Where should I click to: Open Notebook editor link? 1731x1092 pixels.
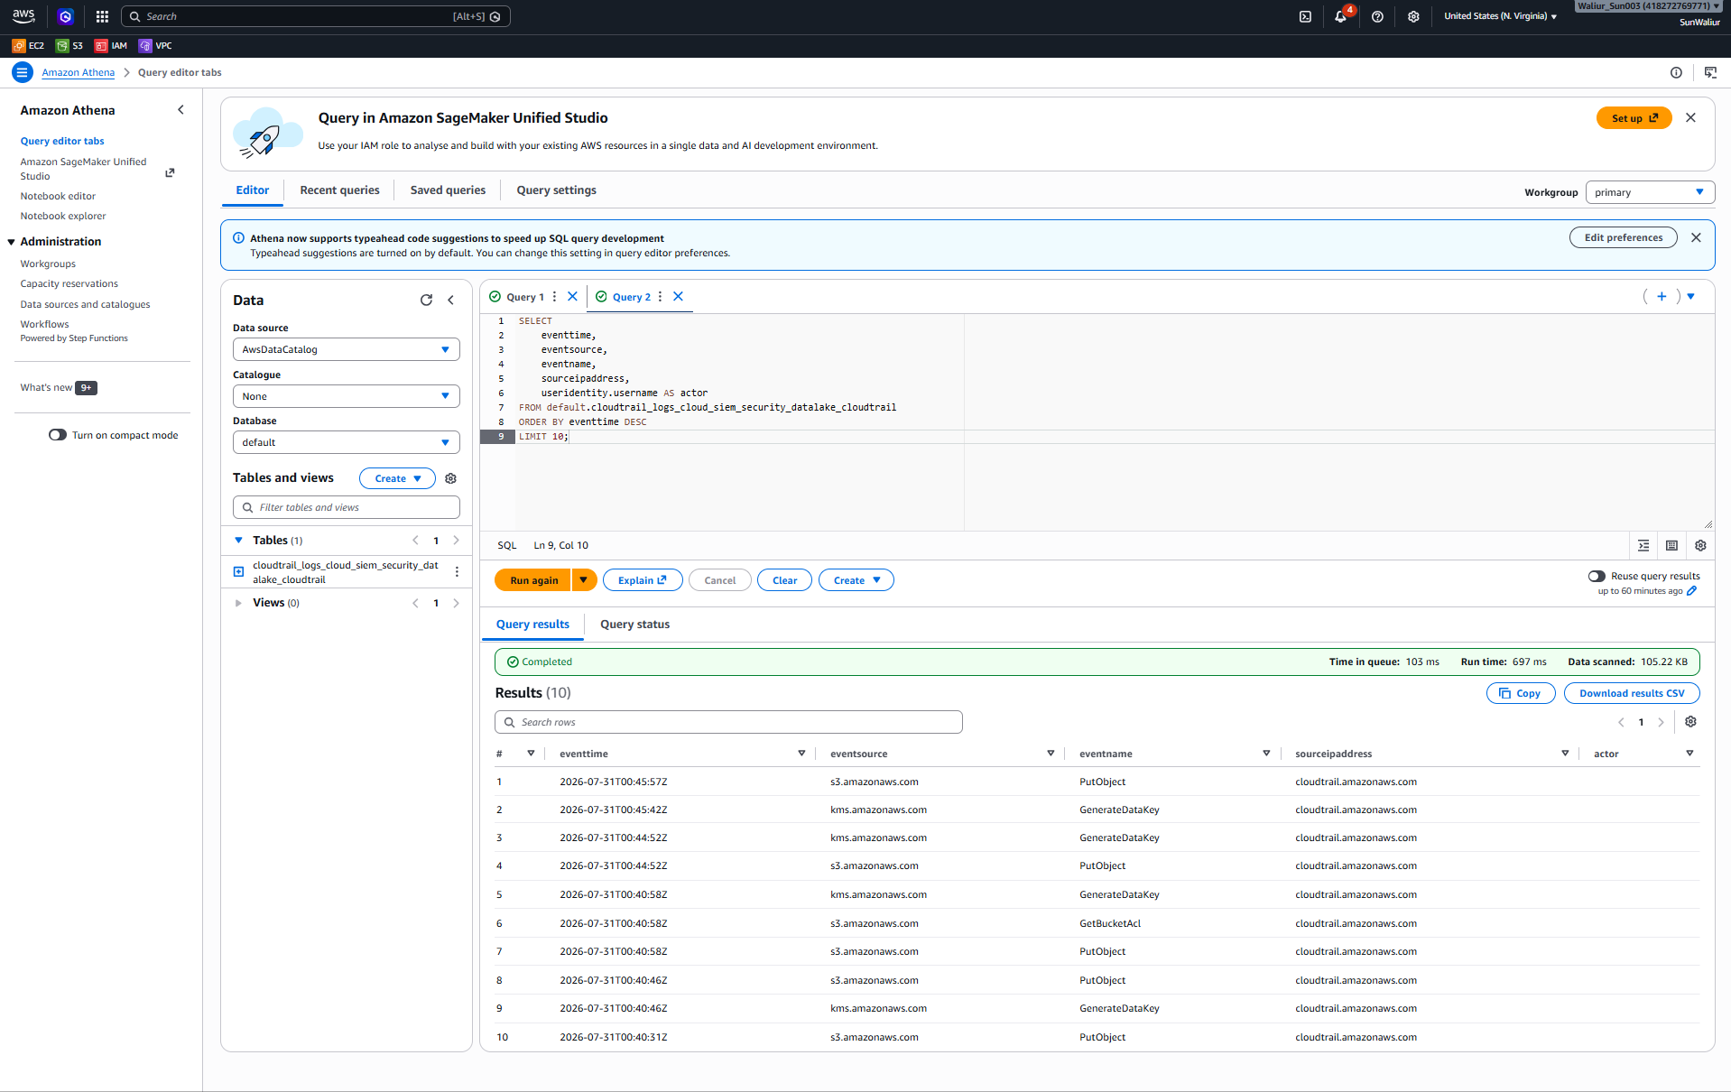(58, 196)
